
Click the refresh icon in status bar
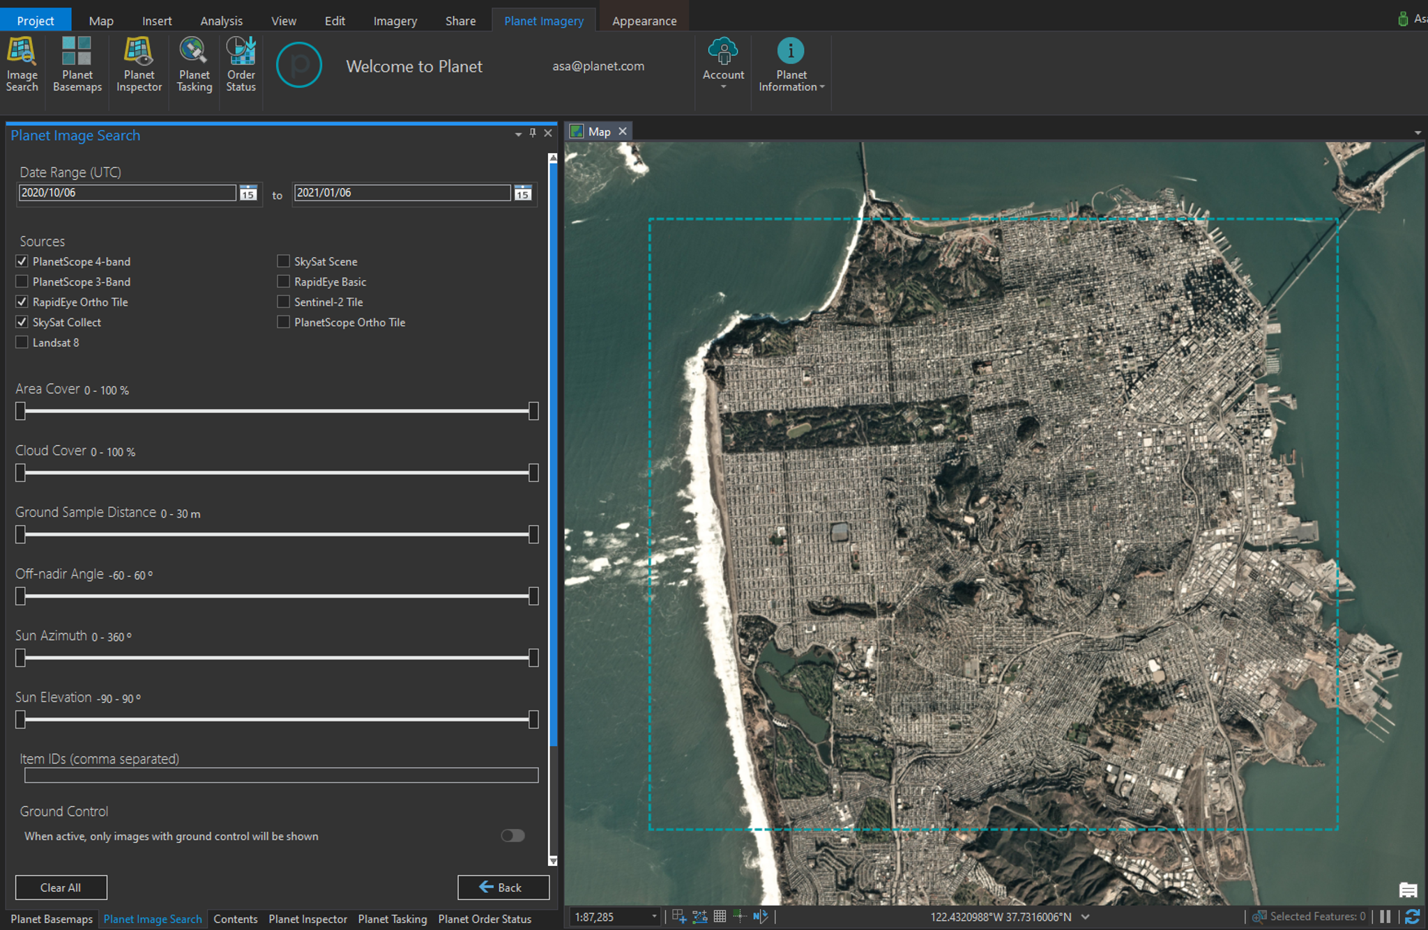click(x=1412, y=917)
